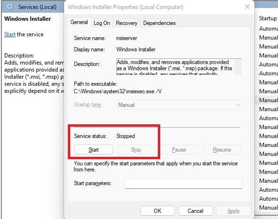Select the highlighted Manual row in Services list
This screenshot has height=219, width=278.
tap(267, 100)
